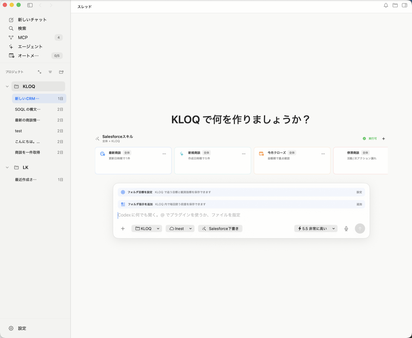412x338 pixels.
Task: Add new project folder icon
Action: (x=61, y=72)
